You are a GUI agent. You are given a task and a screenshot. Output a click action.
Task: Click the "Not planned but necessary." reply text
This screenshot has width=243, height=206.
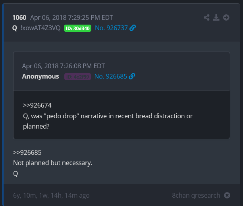pos(52,163)
